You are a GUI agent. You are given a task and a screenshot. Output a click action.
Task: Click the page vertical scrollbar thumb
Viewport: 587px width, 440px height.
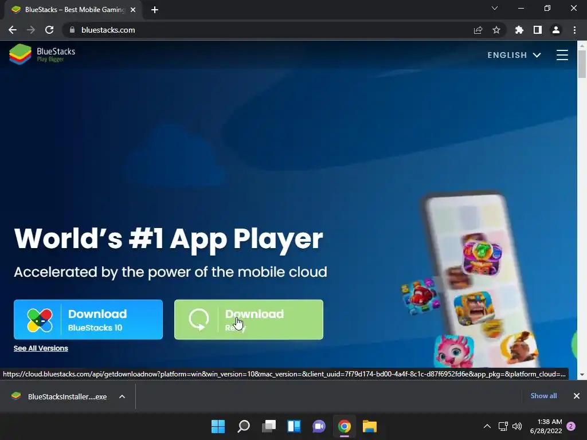[581, 64]
